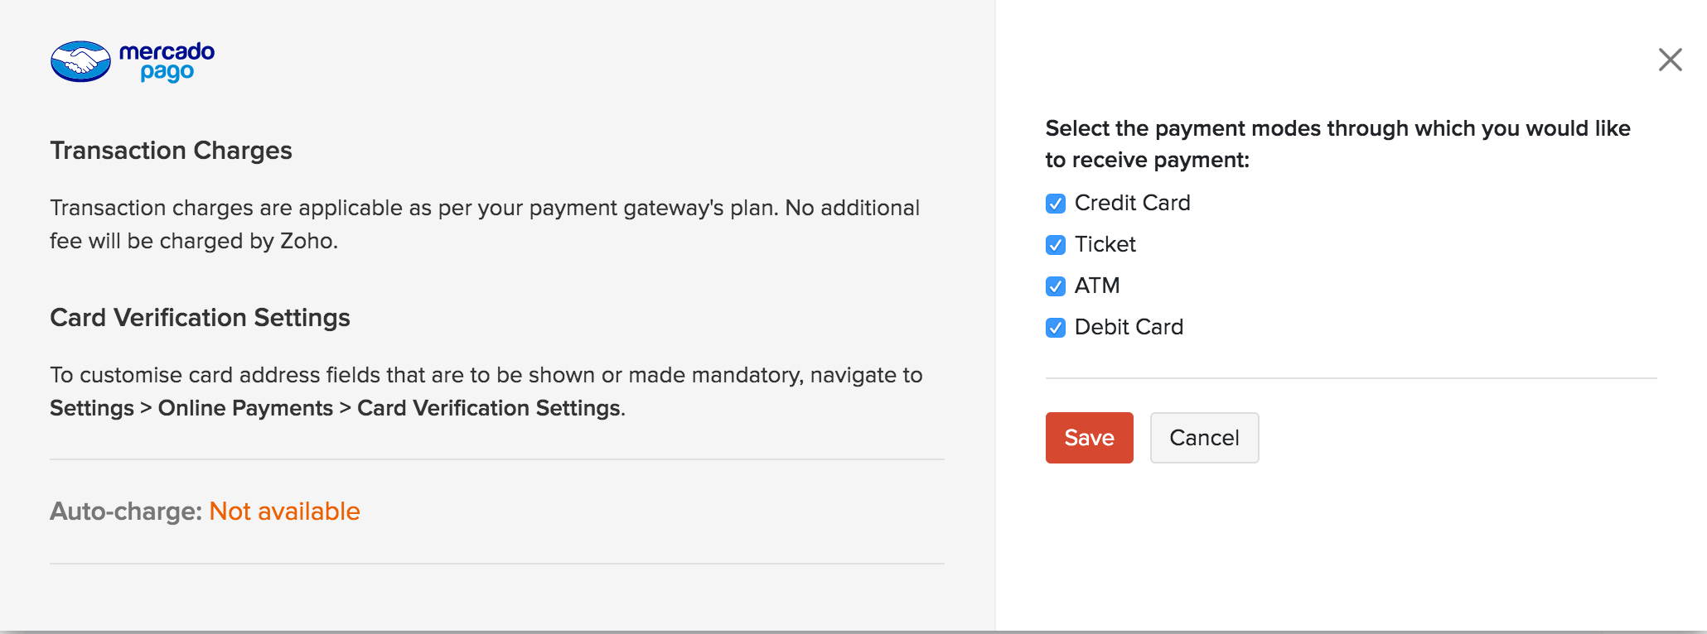Select the bold Settings navigation path text

(336, 408)
